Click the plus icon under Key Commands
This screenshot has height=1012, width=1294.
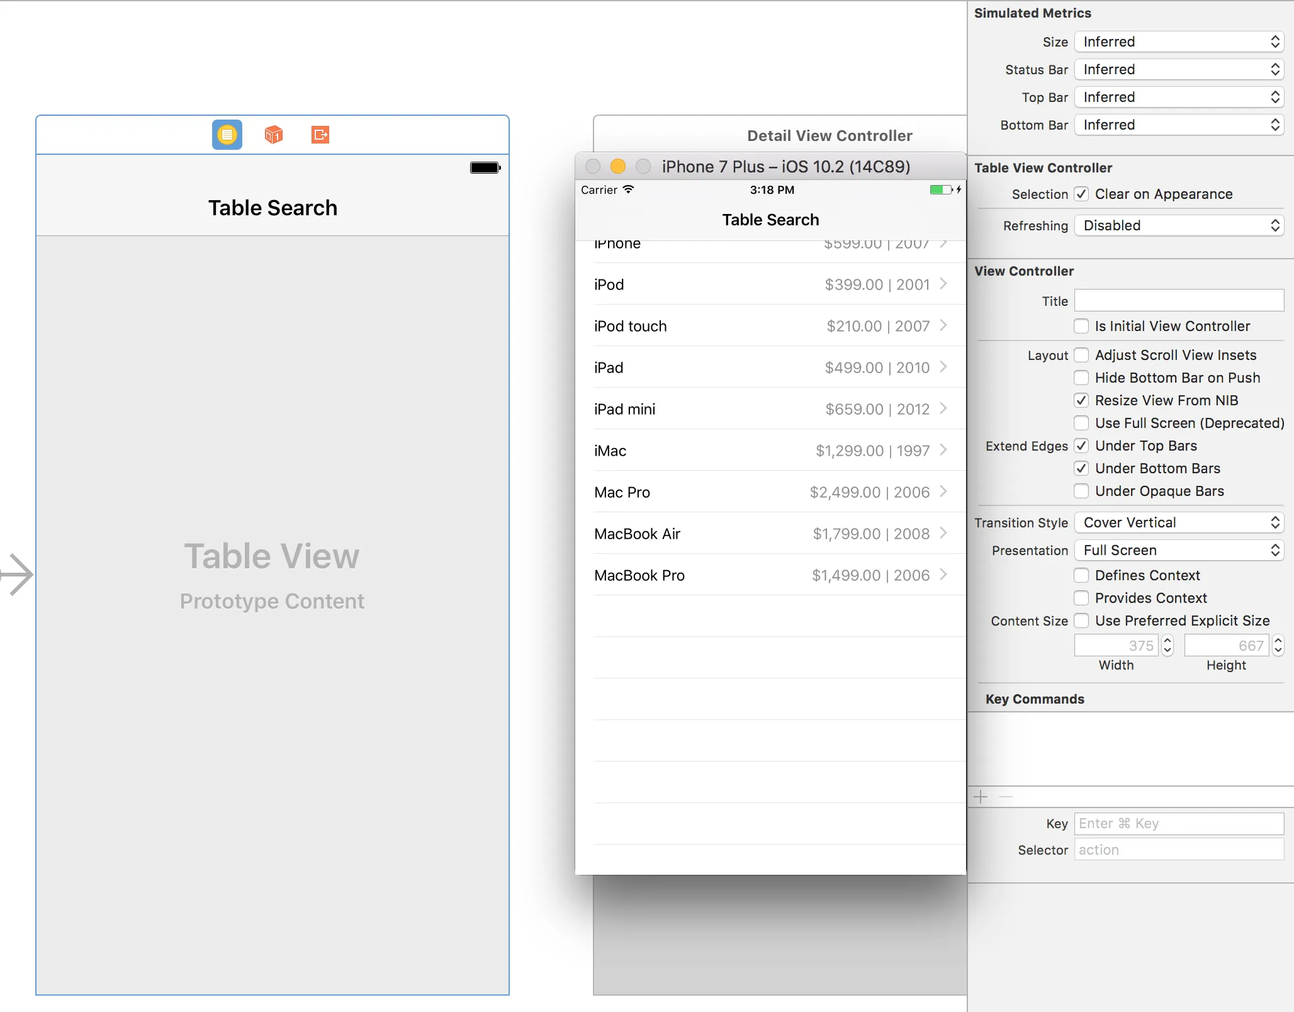coord(981,797)
